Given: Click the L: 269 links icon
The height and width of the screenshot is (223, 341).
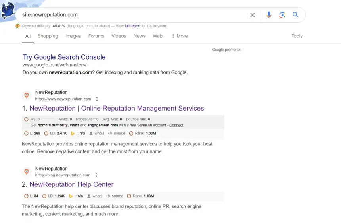Looking at the screenshot, I should pos(26,134).
